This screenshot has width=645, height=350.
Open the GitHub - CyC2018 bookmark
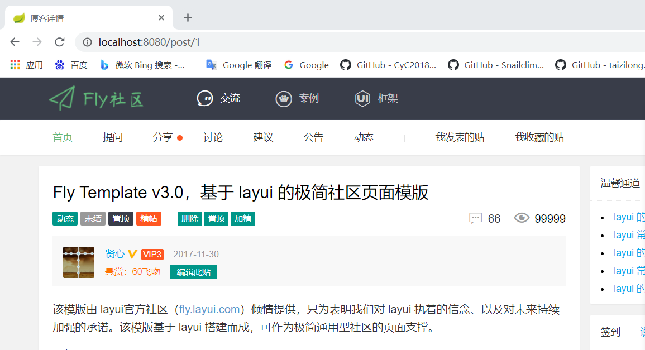[x=388, y=65]
